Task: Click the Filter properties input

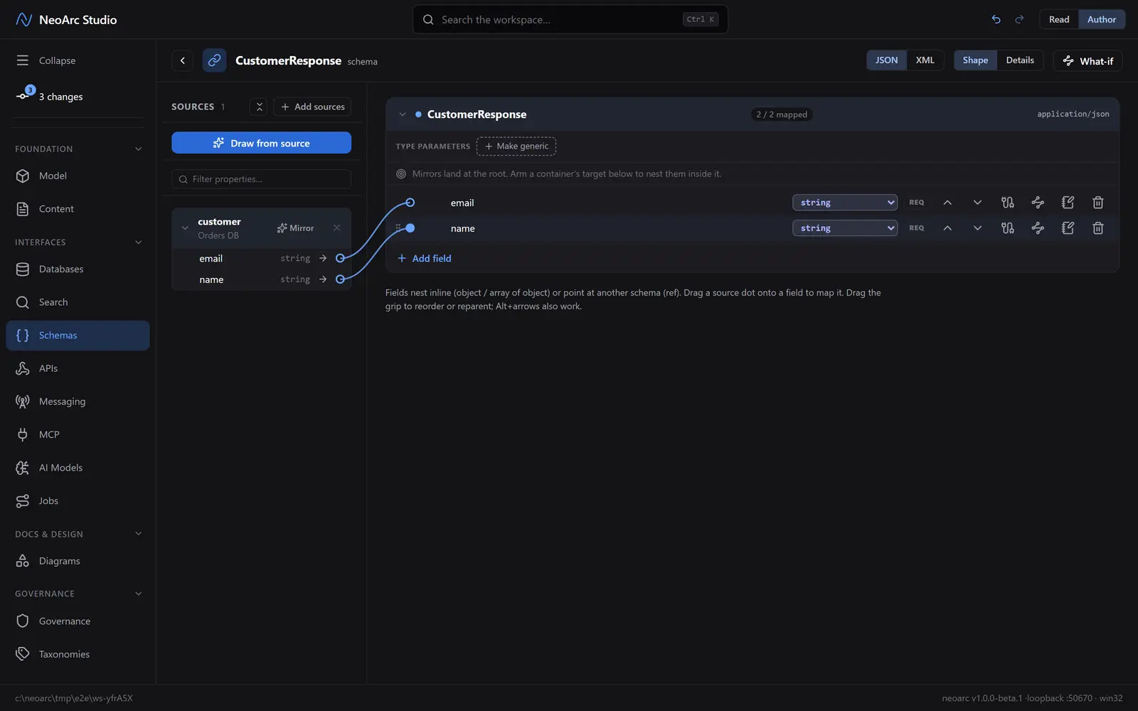Action: click(261, 179)
